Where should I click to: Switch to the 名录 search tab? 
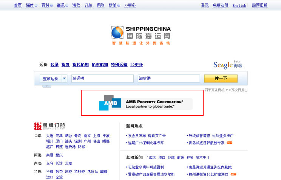54,65
